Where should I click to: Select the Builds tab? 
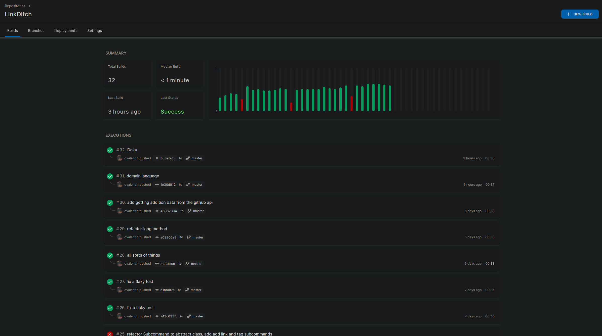12,31
